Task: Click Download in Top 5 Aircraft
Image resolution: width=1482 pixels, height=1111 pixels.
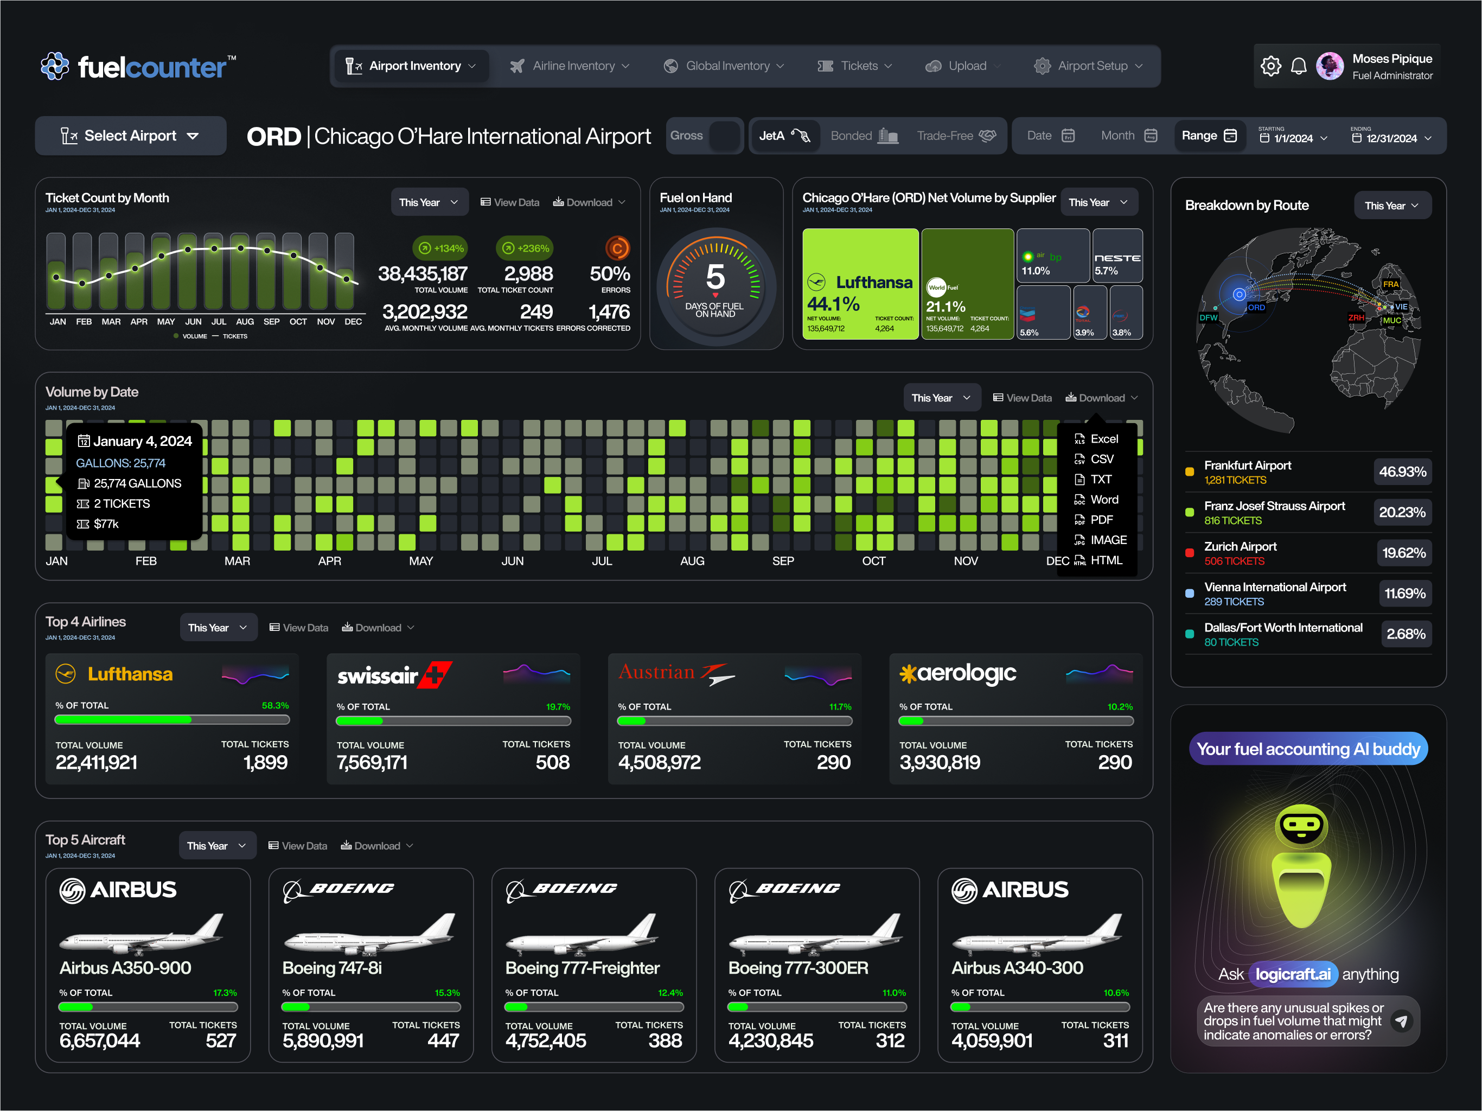Action: click(376, 846)
